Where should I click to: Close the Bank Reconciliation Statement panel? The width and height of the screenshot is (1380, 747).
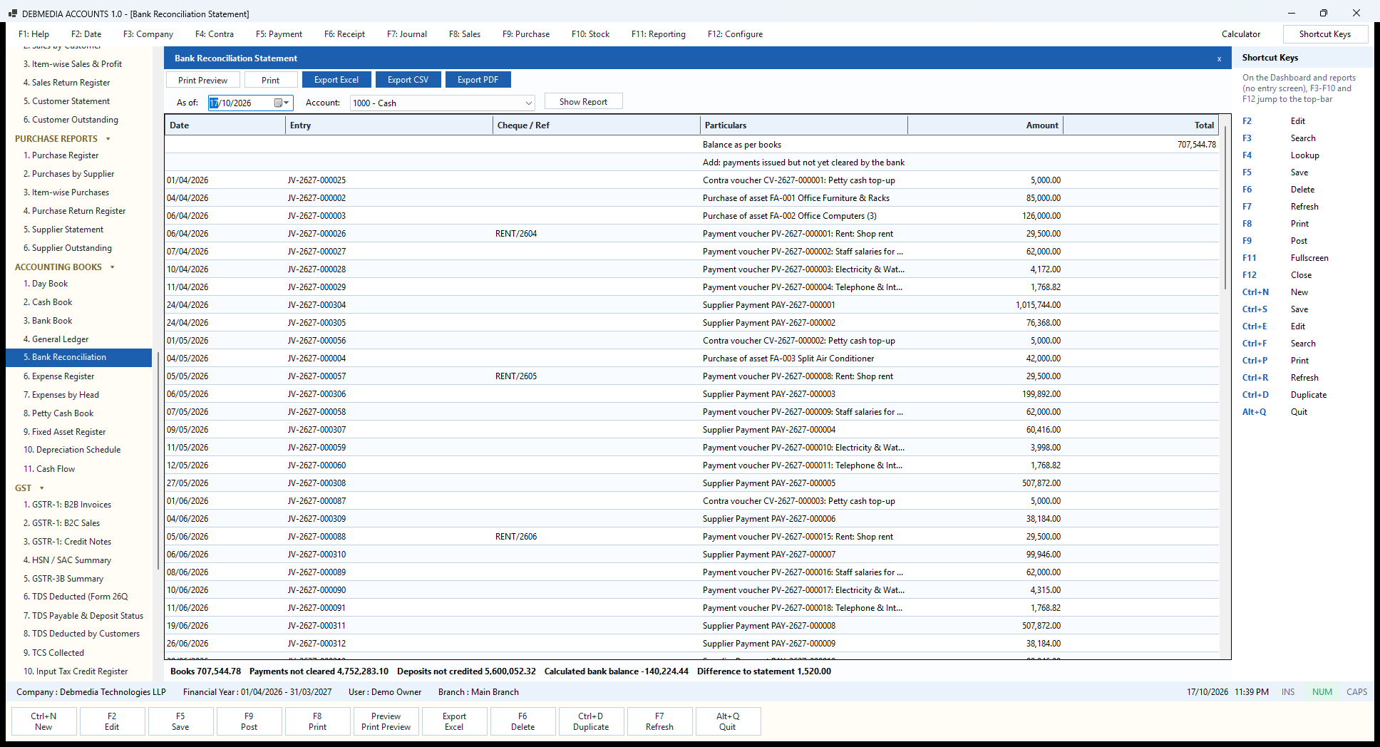1219,58
